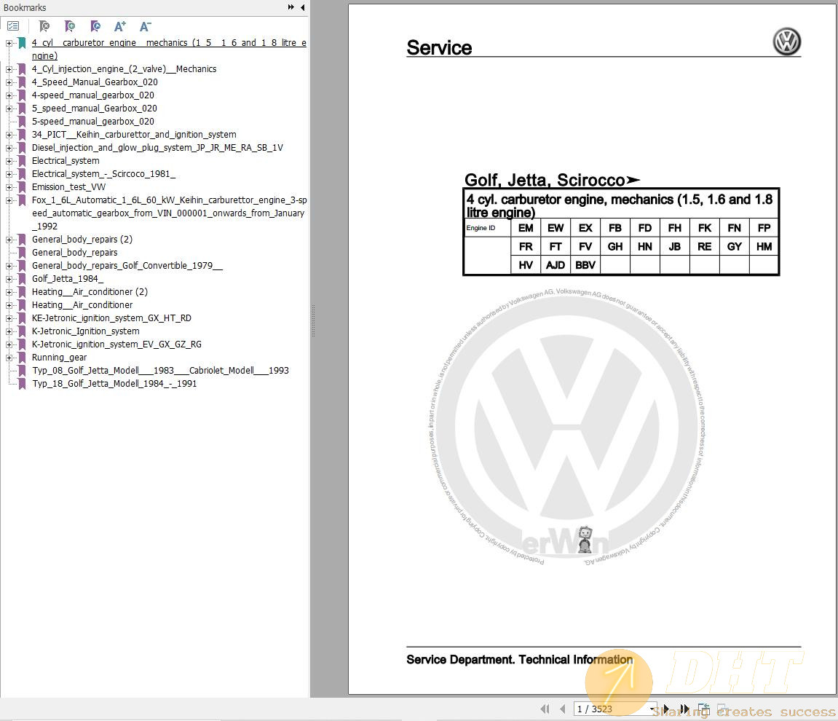Viewport: 838px width, 721px height.
Task: Click the VW logo at page top right
Action: [787, 42]
